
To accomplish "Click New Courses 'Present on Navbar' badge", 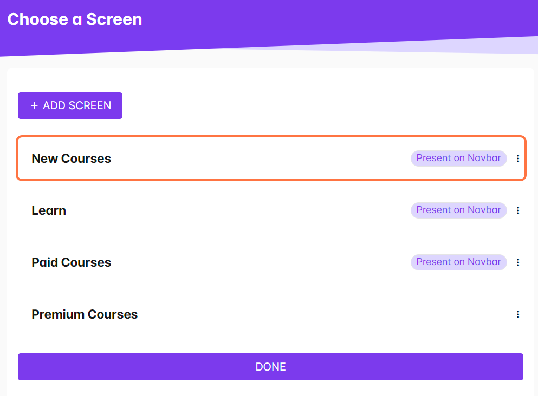I will (x=458, y=159).
